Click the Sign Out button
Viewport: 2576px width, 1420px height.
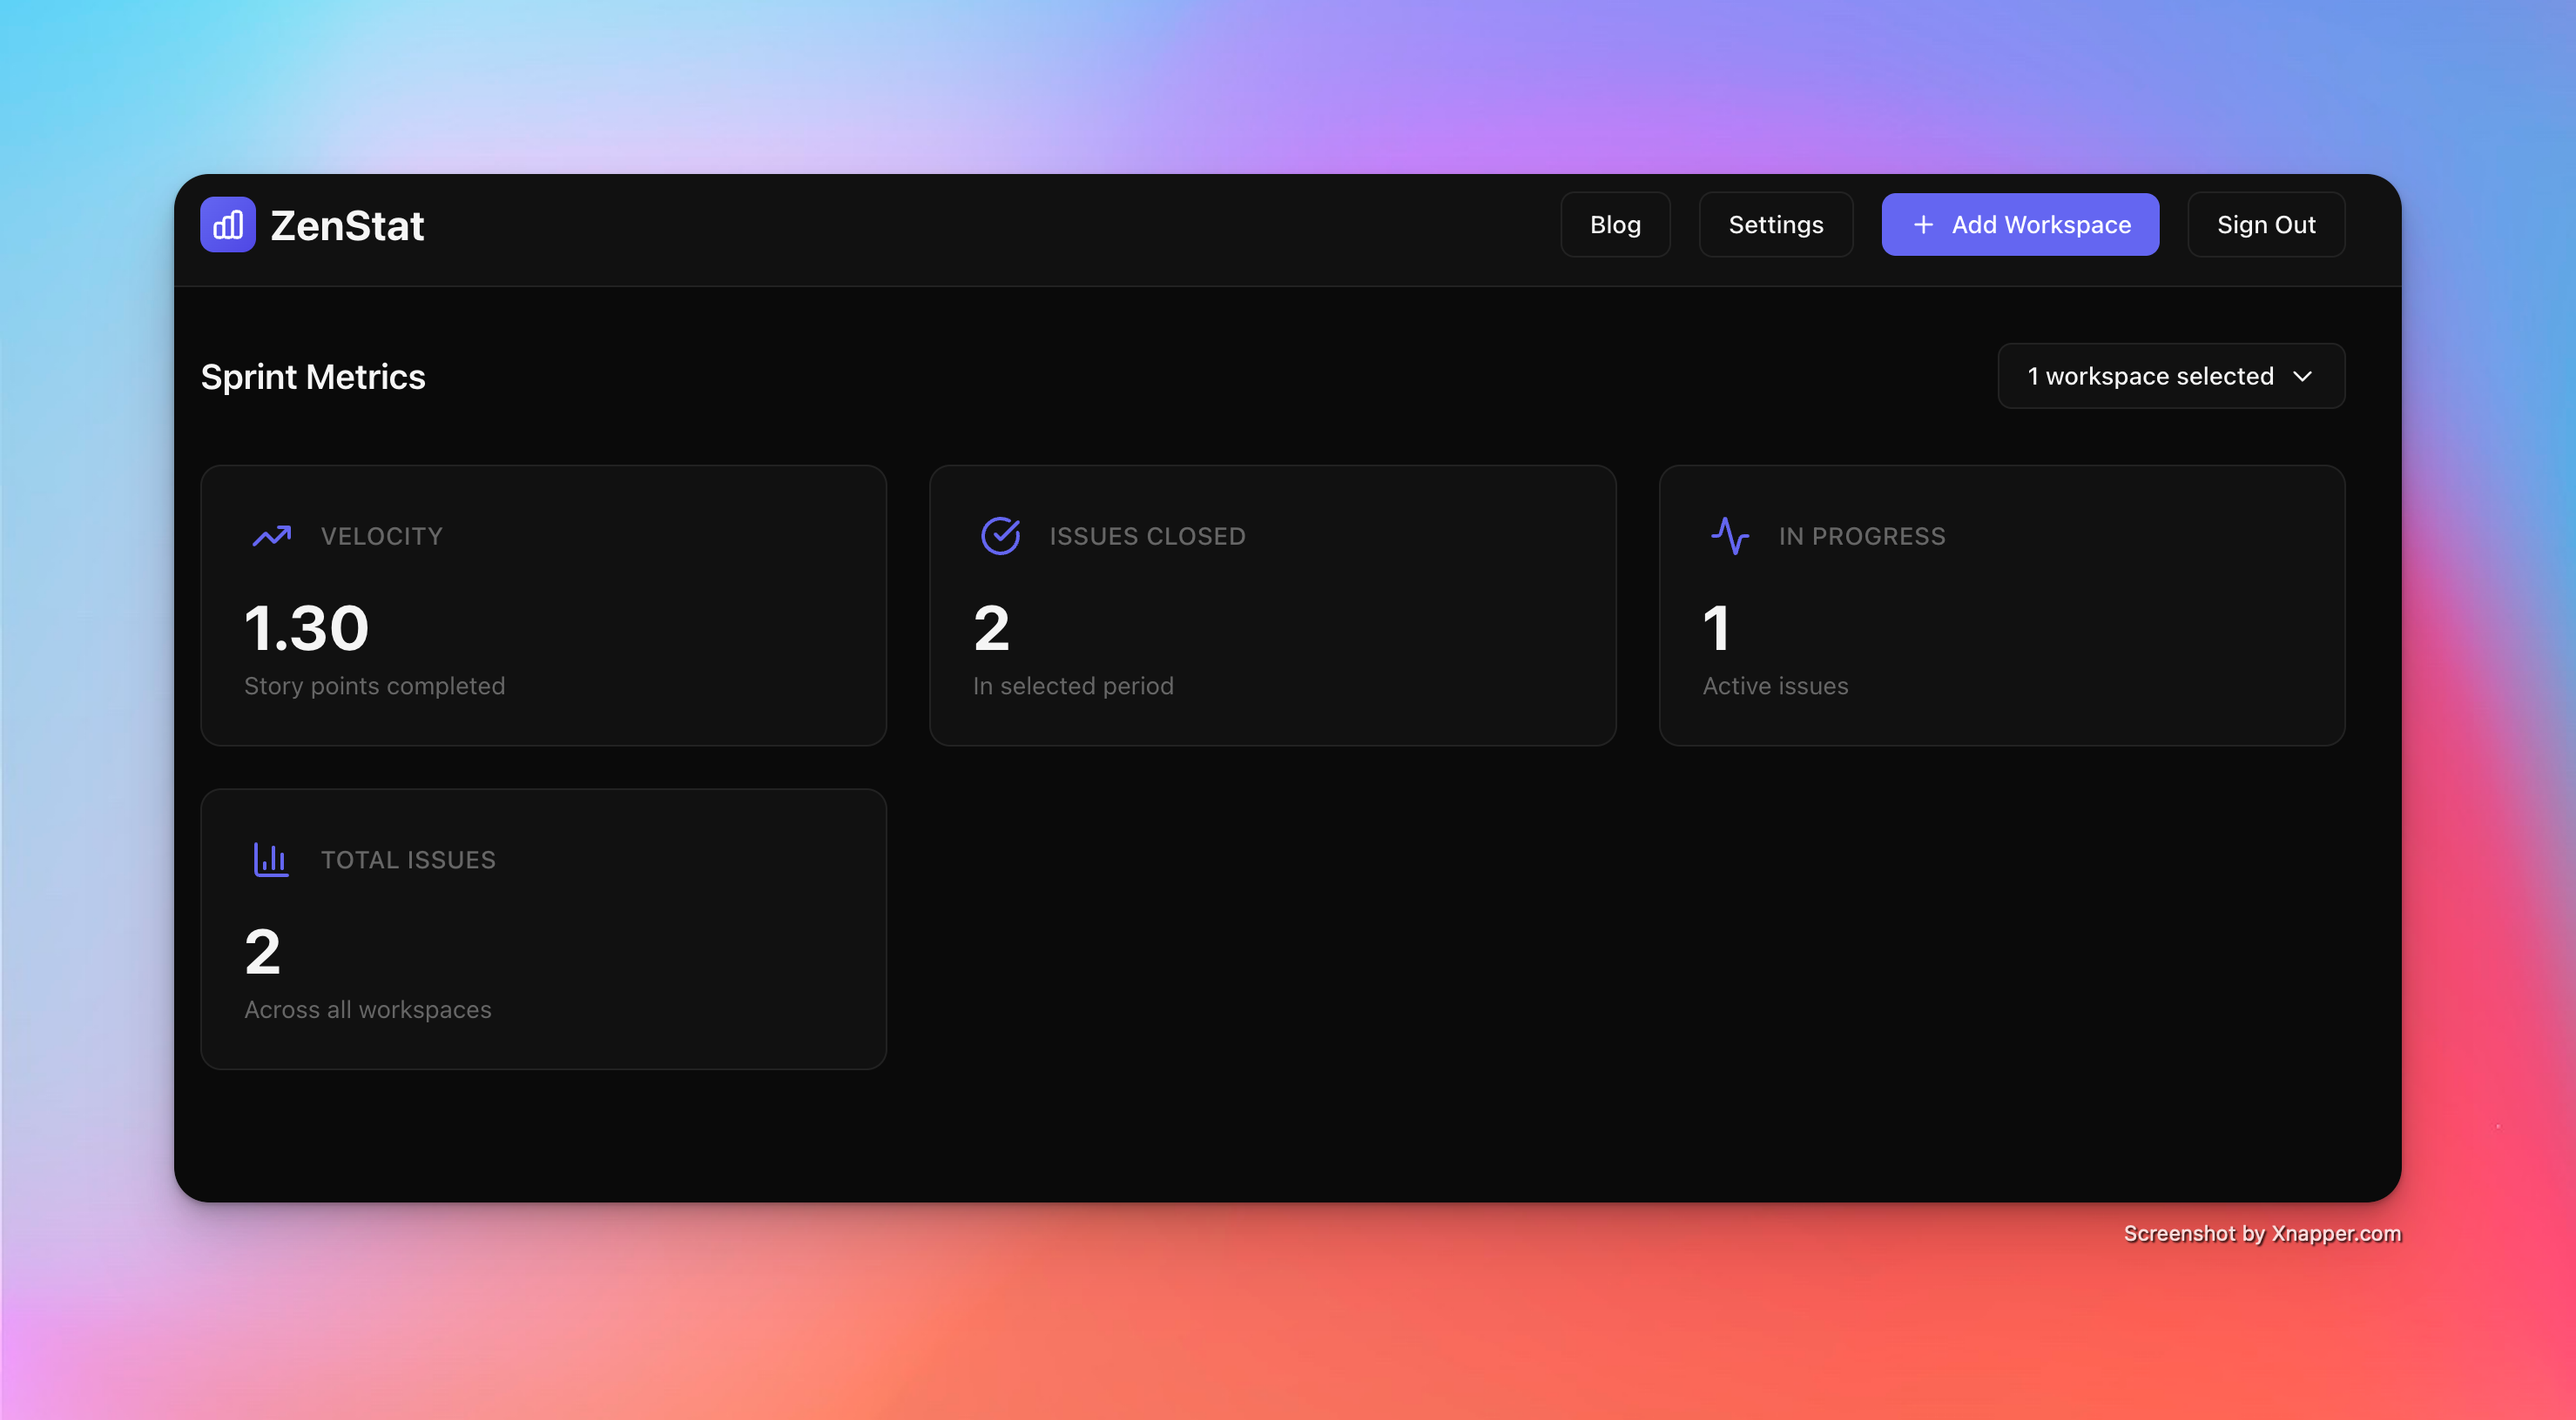tap(2265, 224)
